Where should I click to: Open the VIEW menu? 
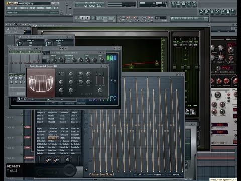coord(32,8)
